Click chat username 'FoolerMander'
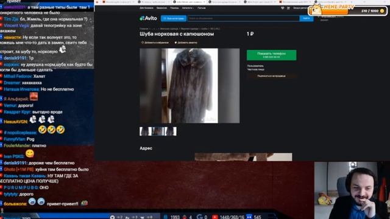Image resolution: width=390 pixels, height=219 pixels. click(17, 145)
